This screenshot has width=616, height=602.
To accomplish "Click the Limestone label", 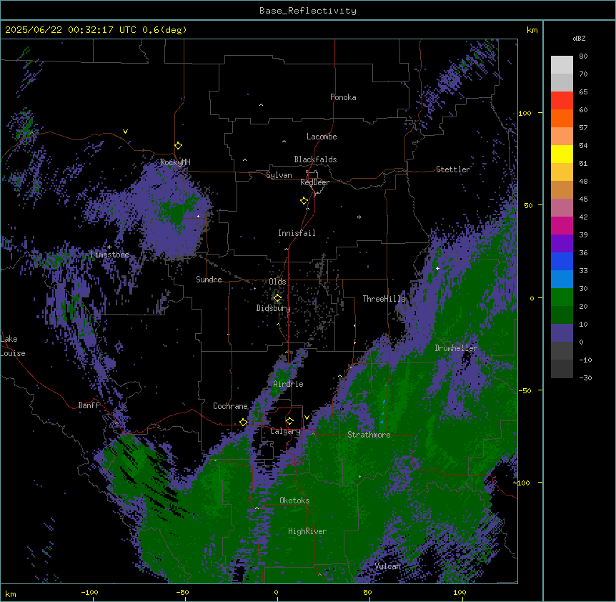I will 109,255.
